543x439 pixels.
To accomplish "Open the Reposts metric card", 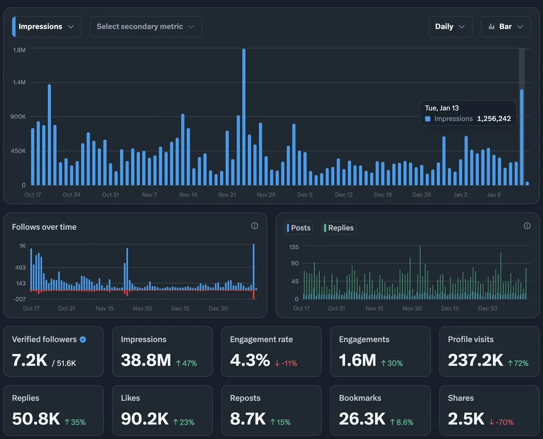I will coord(271,411).
